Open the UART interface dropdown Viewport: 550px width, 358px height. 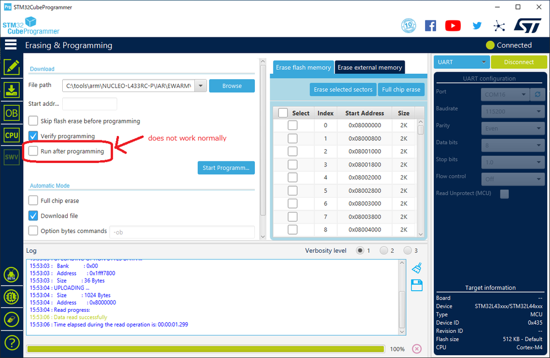click(x=461, y=62)
